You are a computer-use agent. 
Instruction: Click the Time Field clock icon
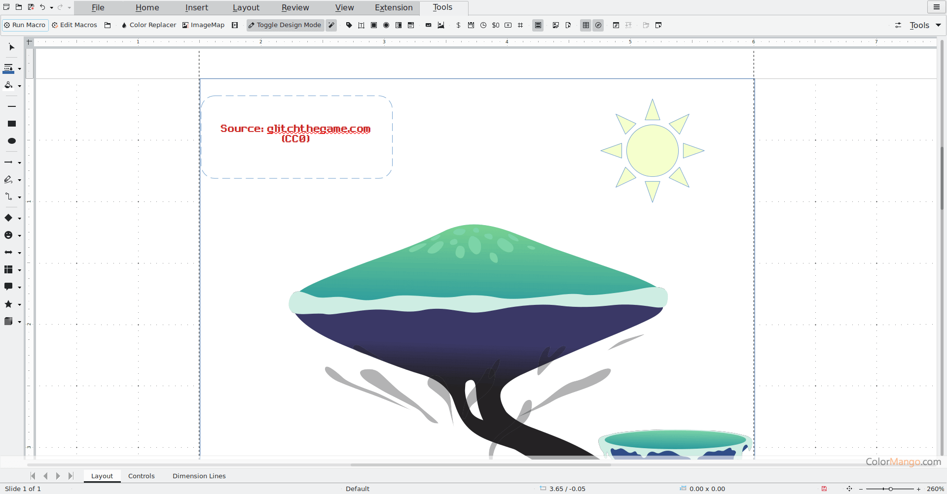click(x=483, y=25)
